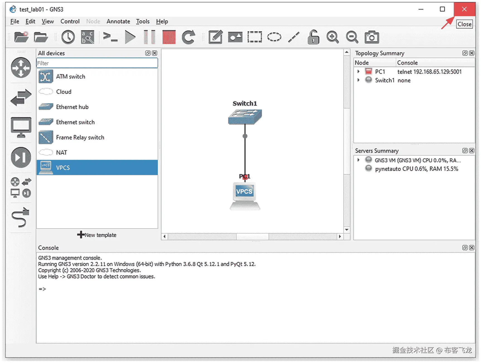Select the Draw a line tool

click(294, 37)
